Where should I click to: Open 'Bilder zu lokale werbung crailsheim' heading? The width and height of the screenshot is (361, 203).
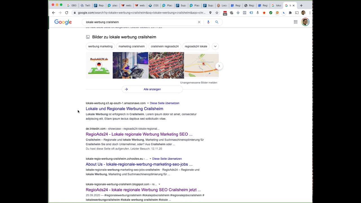(x=124, y=37)
